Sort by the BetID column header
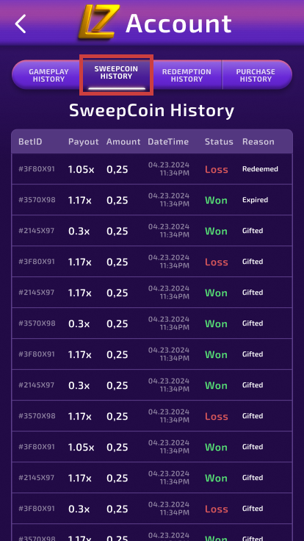304x541 pixels. coord(30,141)
